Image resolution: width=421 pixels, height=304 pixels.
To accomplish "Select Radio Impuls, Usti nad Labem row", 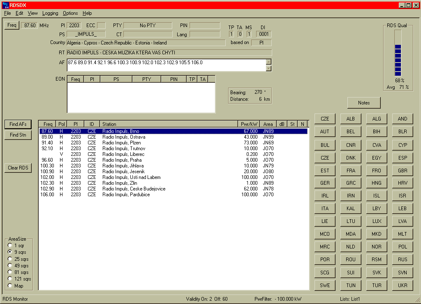I will coord(173,177).
